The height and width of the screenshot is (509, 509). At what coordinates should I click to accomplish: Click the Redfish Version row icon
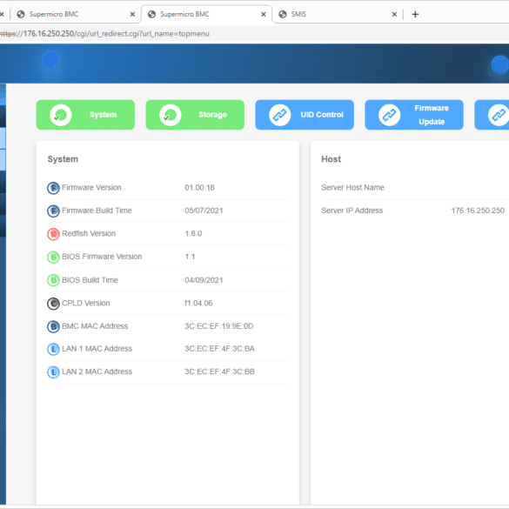pos(53,234)
